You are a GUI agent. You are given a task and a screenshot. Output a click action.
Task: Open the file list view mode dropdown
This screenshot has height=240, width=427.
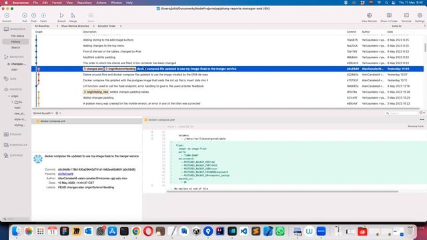click(x=58, y=113)
